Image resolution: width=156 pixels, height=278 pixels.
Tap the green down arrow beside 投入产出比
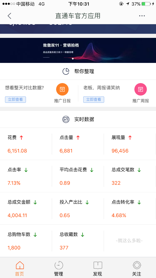[x=87, y=202]
